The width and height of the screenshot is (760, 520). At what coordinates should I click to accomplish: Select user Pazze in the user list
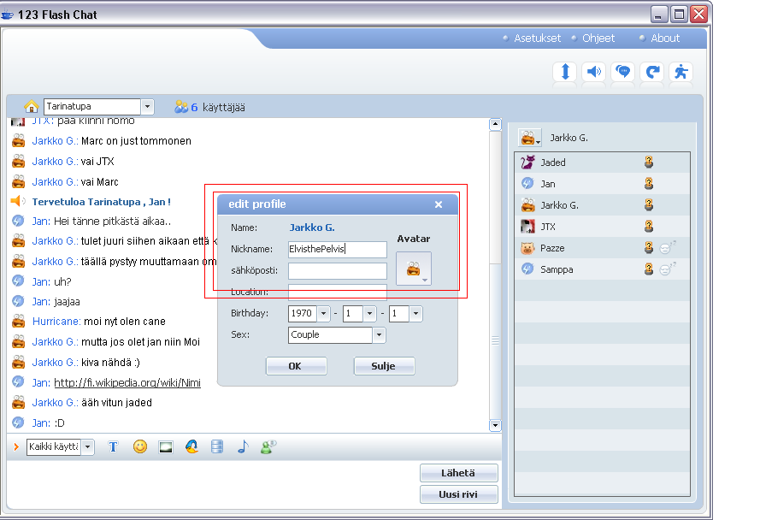(552, 248)
